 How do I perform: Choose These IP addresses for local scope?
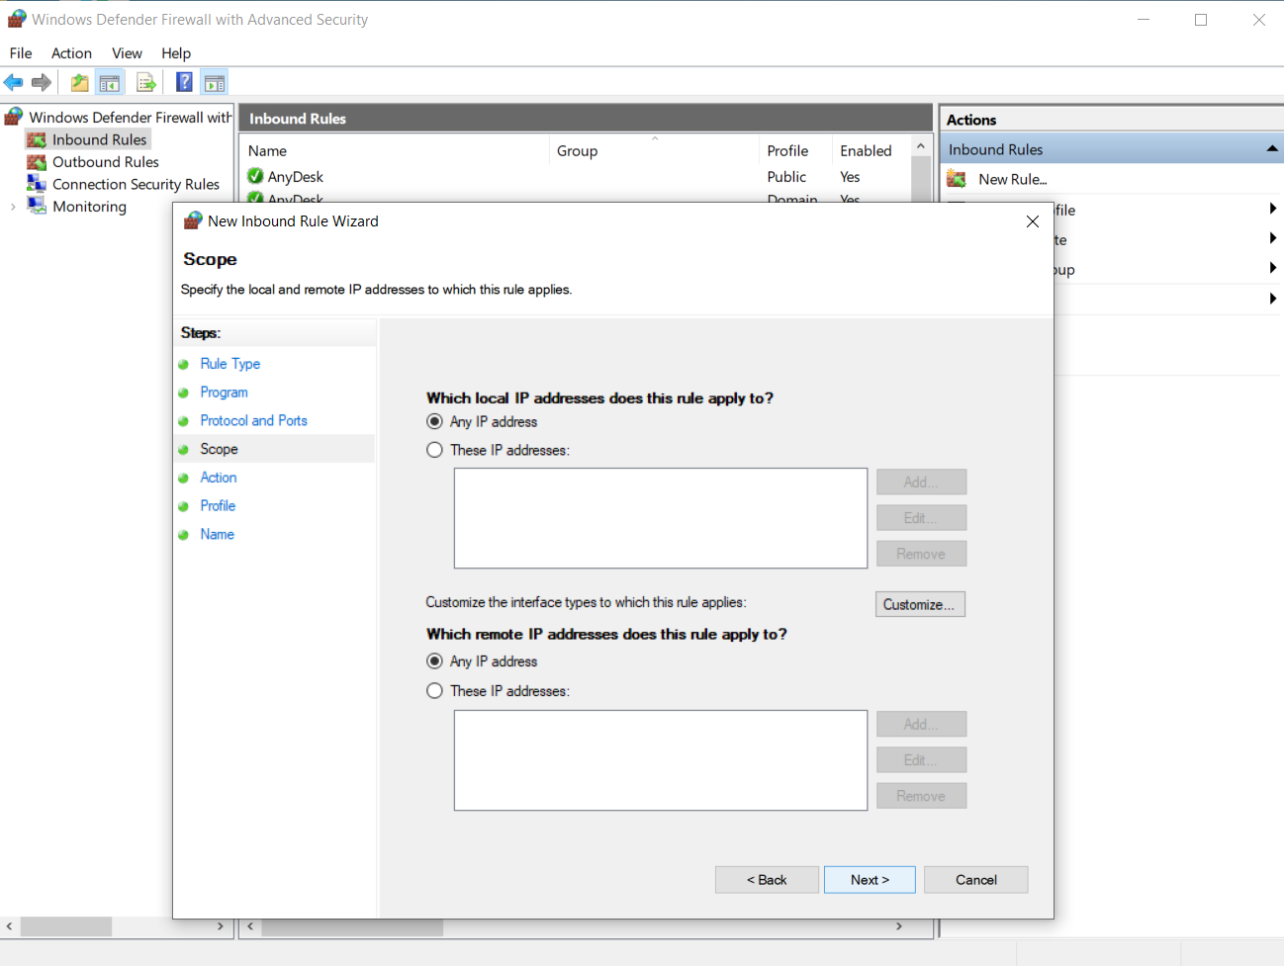pos(434,449)
